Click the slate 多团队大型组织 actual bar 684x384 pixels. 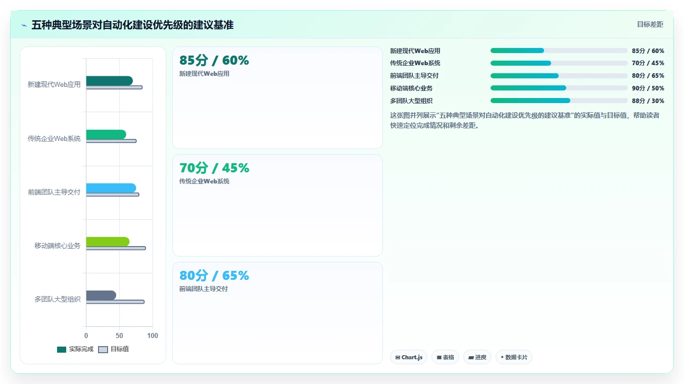pos(101,295)
